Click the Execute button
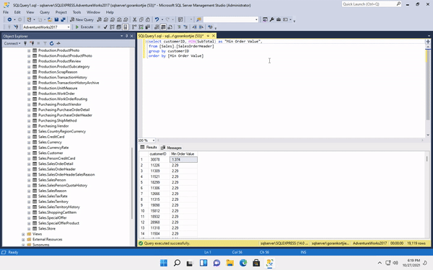 coord(84,27)
